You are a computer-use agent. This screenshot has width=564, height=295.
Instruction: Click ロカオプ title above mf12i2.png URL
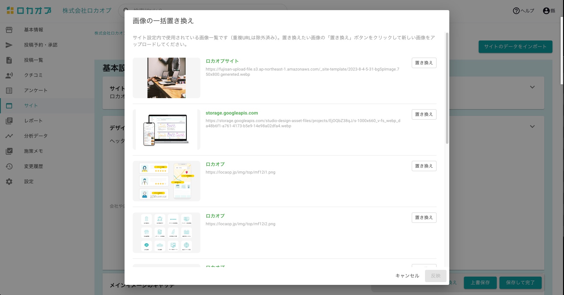[215, 216]
